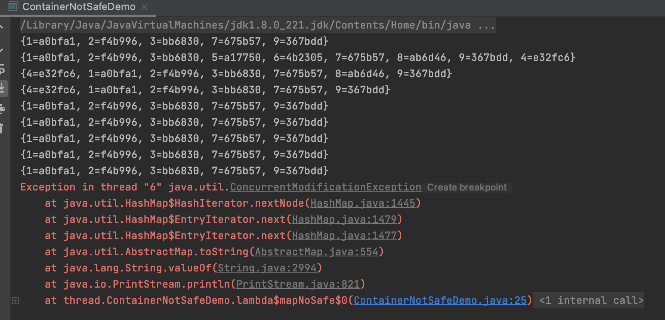The width and height of the screenshot is (665, 320).
Task: Go to String.java:2994
Action: click(x=267, y=268)
